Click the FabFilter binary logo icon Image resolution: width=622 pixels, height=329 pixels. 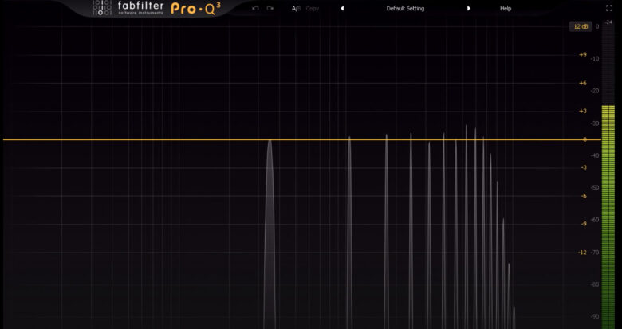(x=102, y=7)
